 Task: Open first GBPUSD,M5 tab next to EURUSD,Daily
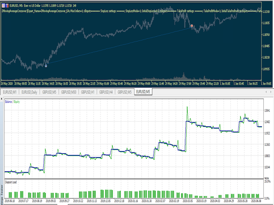pyautogui.click(x=49, y=92)
